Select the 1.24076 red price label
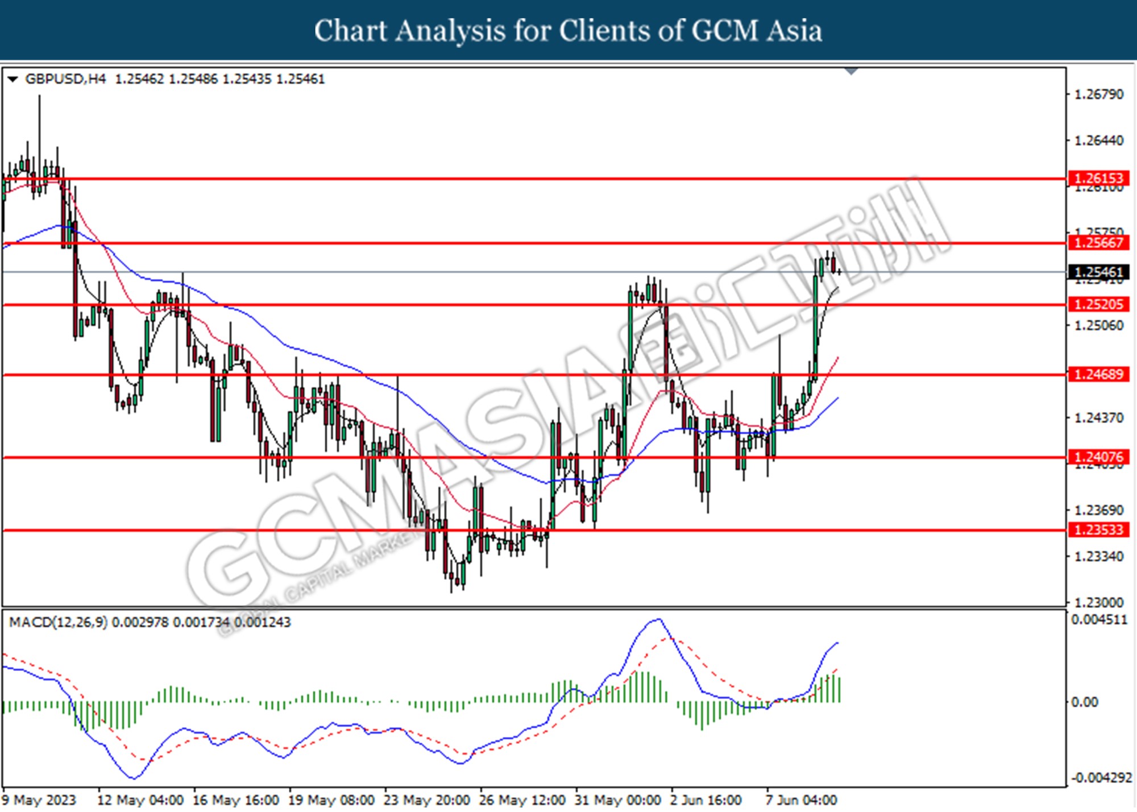This screenshot has width=1137, height=812. (1098, 457)
